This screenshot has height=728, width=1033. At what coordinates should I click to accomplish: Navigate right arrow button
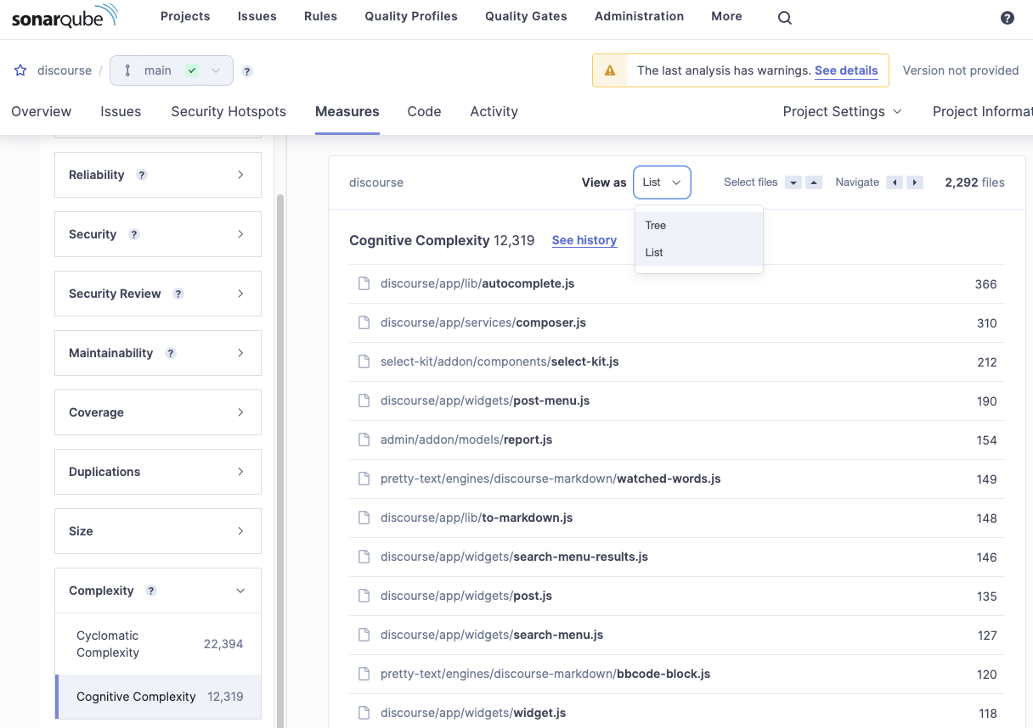(915, 182)
